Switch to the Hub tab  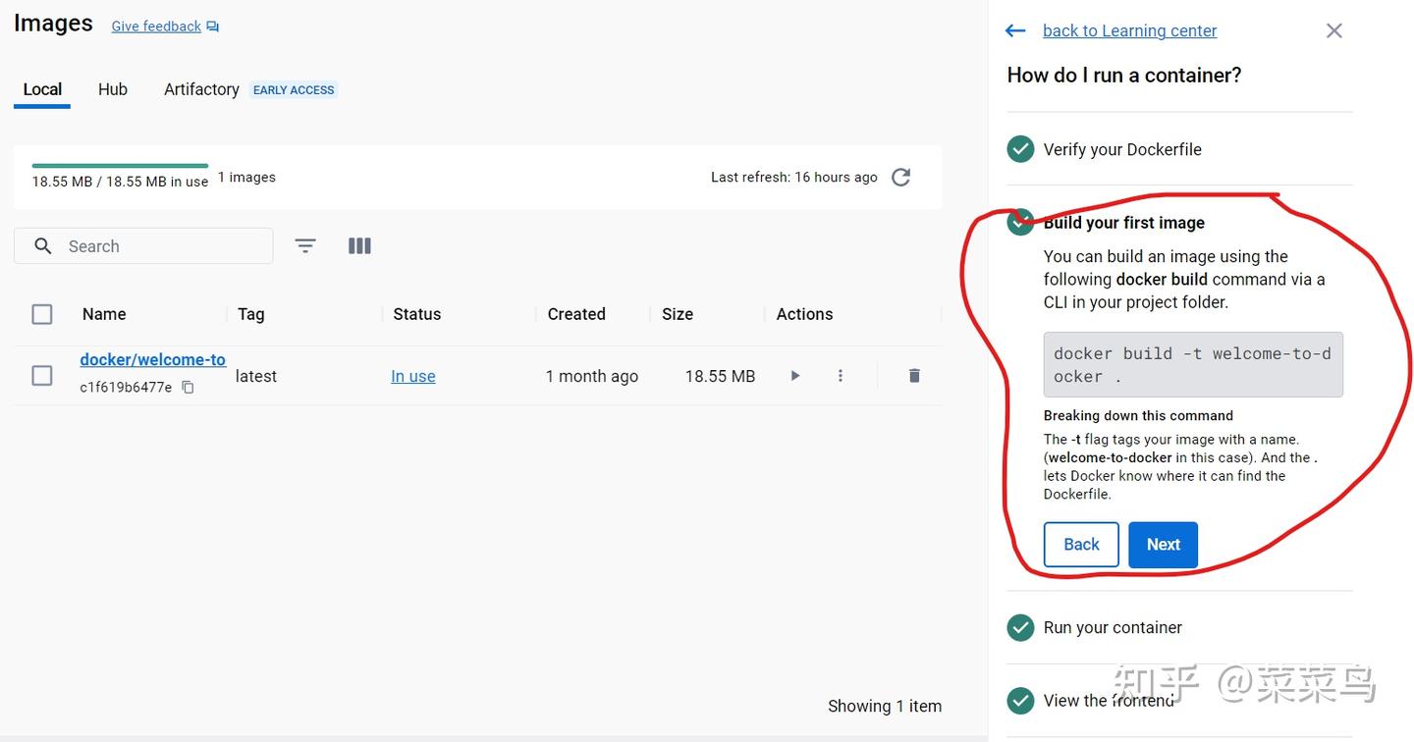[x=113, y=89]
